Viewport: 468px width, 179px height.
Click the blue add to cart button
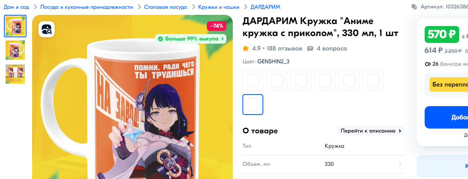446,117
